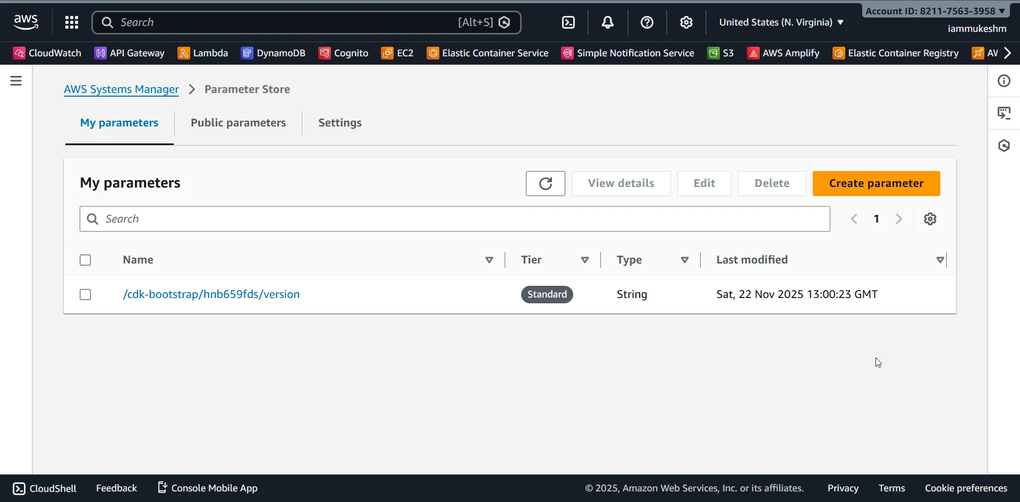Open the Settings tab
Viewport: 1020px width, 502px height.
[340, 123]
